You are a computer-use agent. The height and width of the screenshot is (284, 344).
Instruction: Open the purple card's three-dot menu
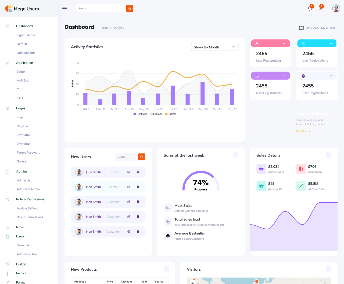pos(284,76)
